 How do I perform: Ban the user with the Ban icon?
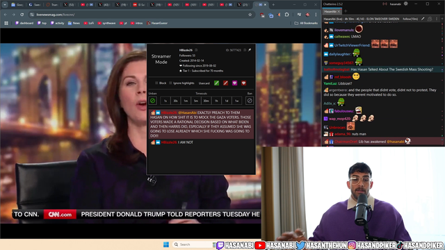click(250, 101)
